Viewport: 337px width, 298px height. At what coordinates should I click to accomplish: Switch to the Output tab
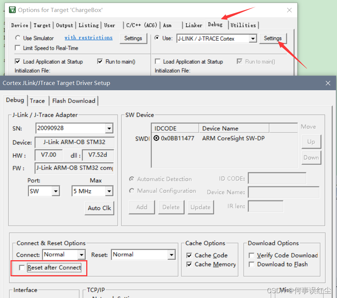point(64,25)
